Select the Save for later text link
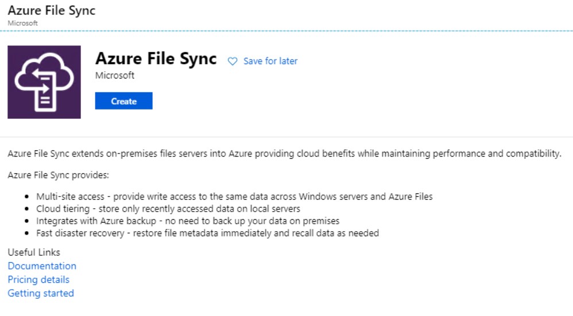 270,61
